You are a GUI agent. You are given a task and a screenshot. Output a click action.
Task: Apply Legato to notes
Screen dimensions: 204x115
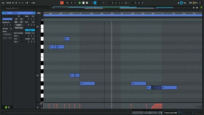(x=19, y=25)
